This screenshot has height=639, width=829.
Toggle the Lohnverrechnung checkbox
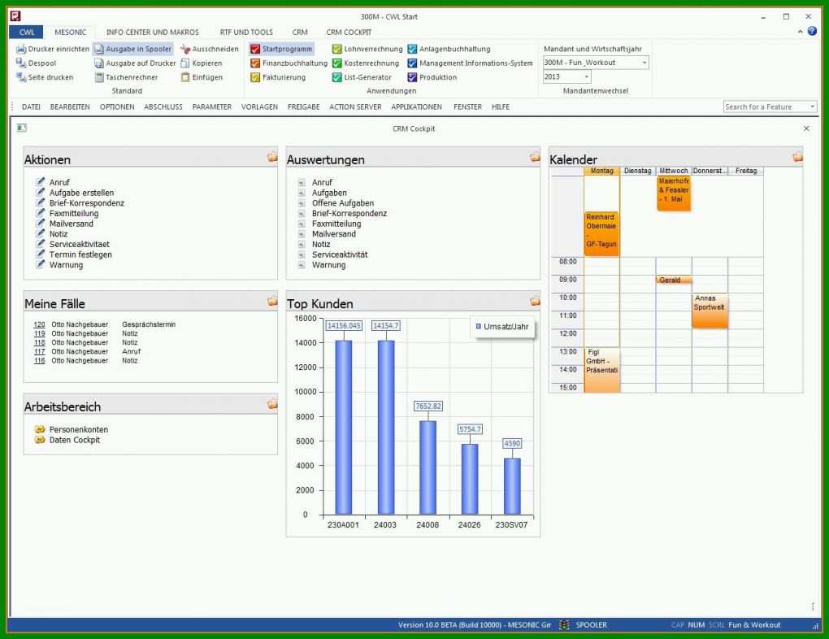tap(336, 50)
